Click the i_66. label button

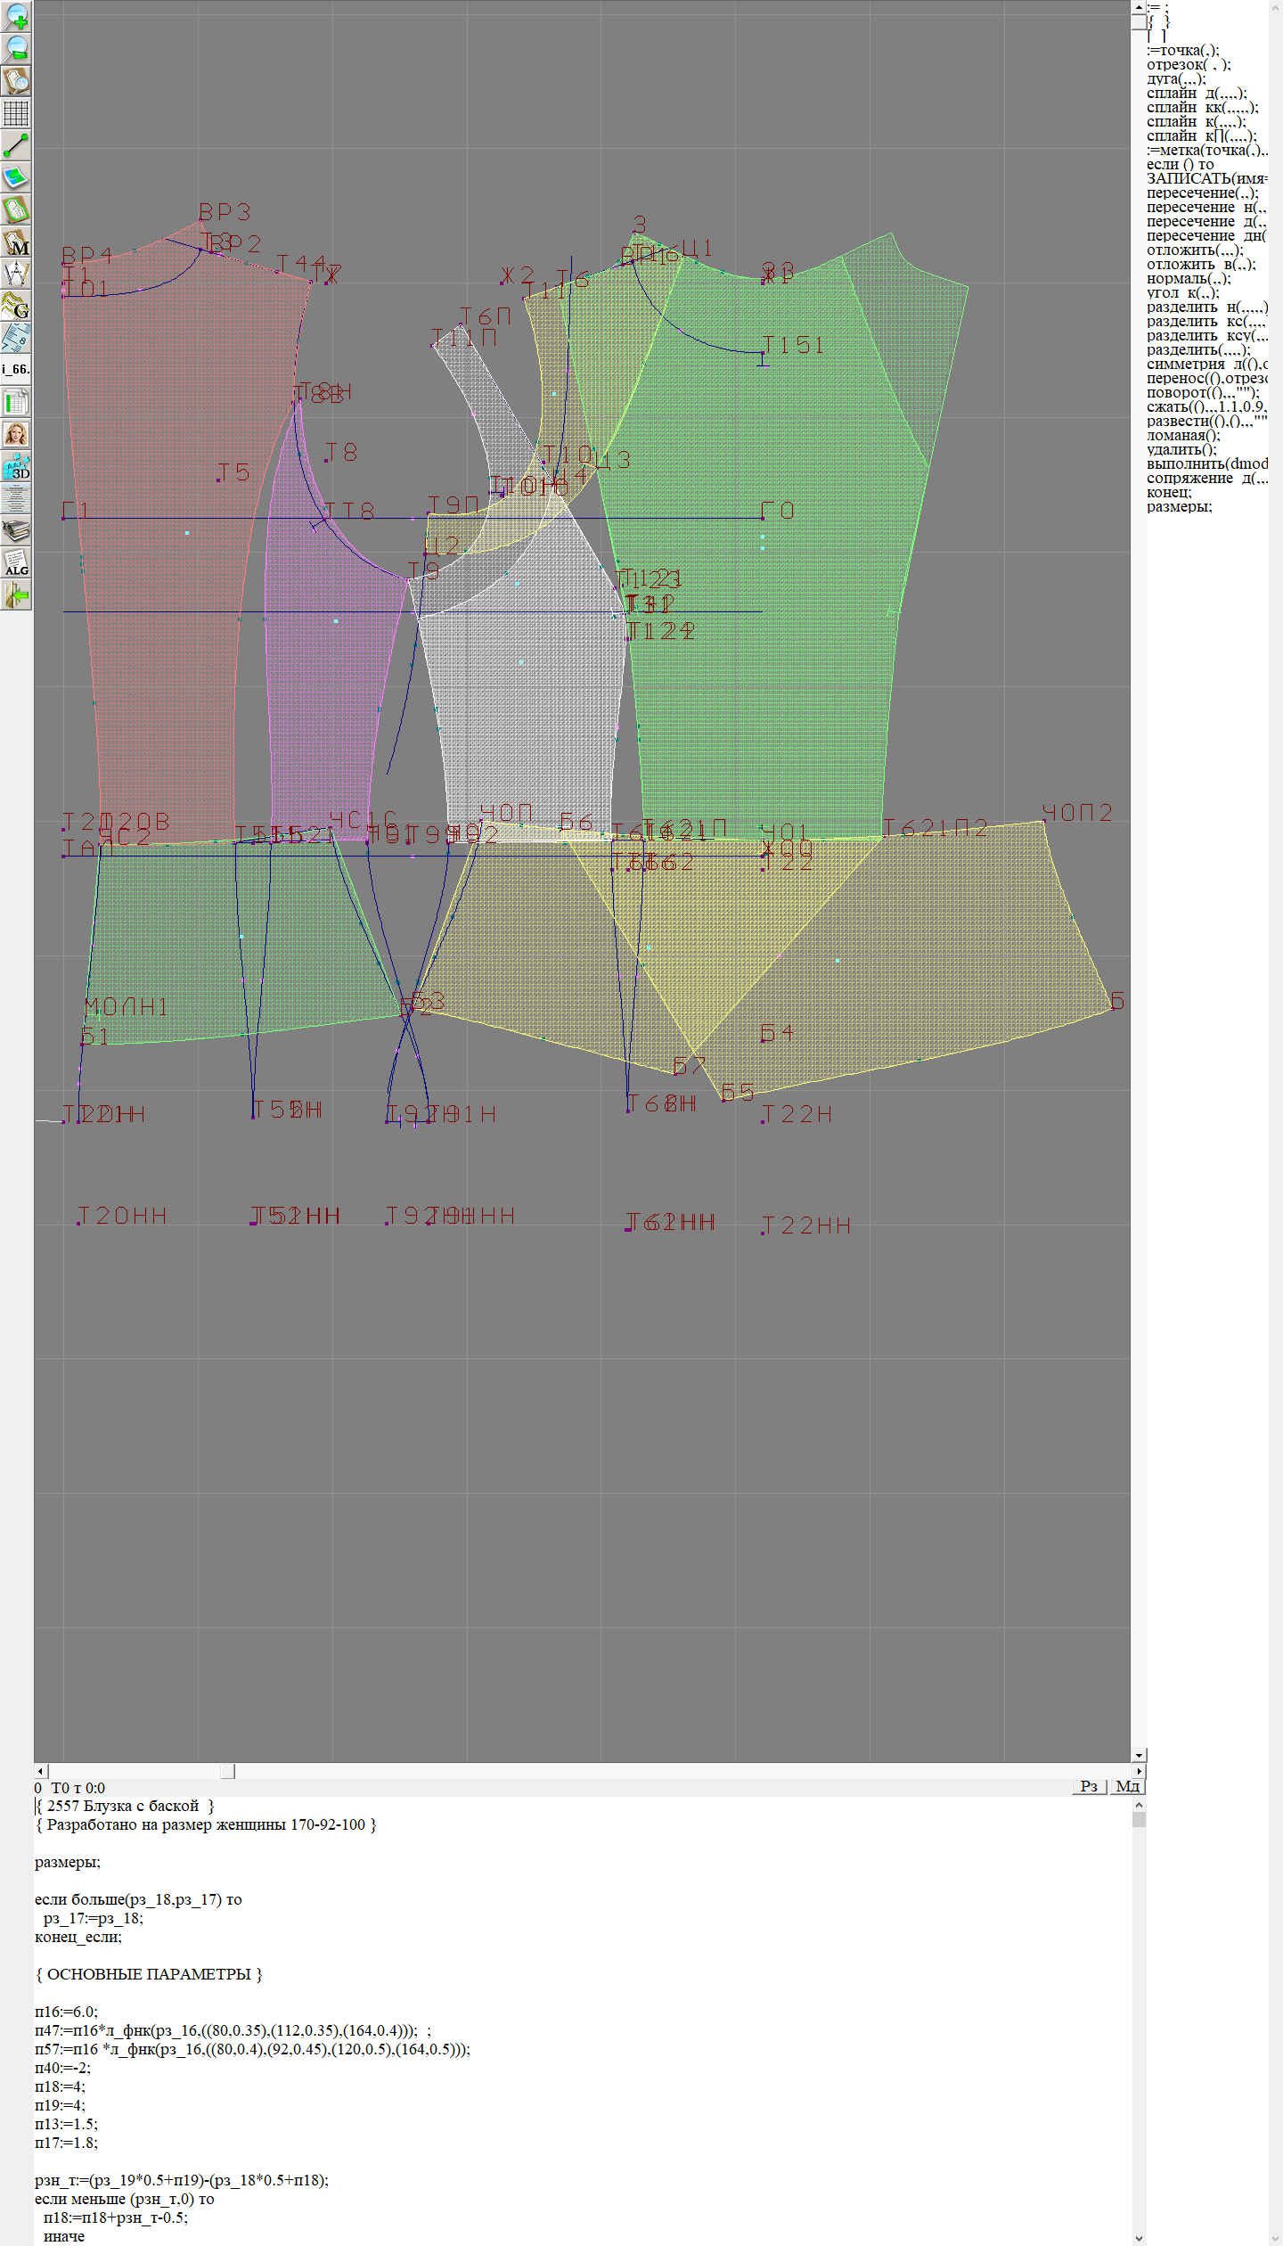click(16, 369)
